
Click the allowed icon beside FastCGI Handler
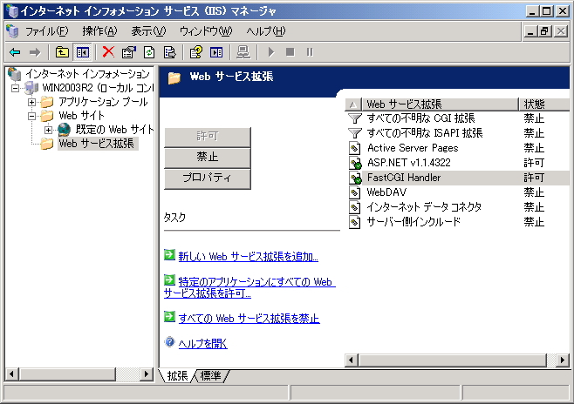click(355, 178)
